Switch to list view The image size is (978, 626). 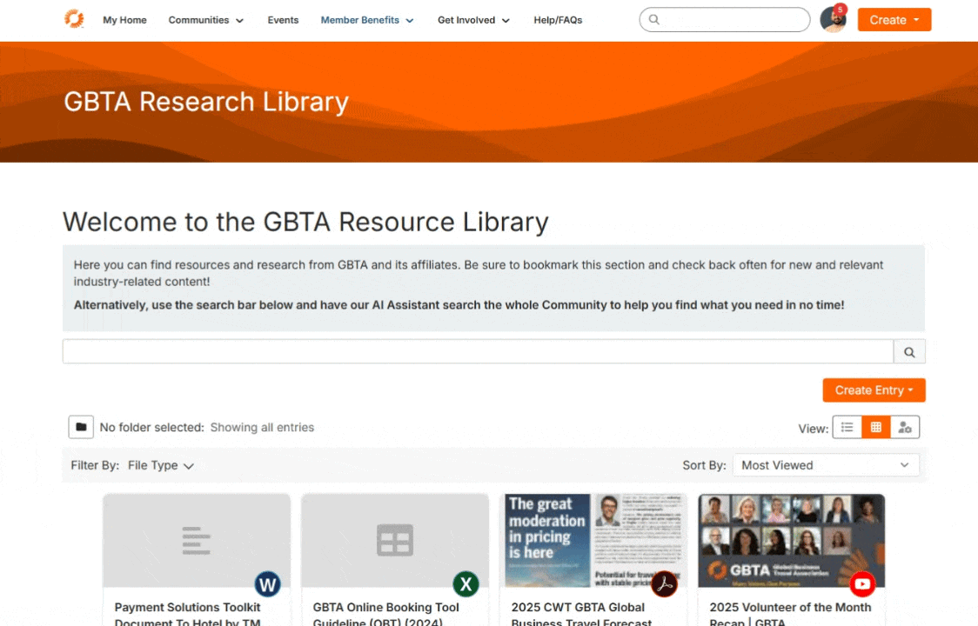(847, 428)
